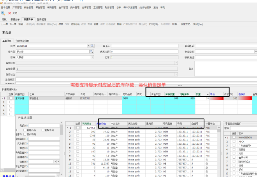Click the 不良品仓 warehouse cell

(x=47, y=98)
